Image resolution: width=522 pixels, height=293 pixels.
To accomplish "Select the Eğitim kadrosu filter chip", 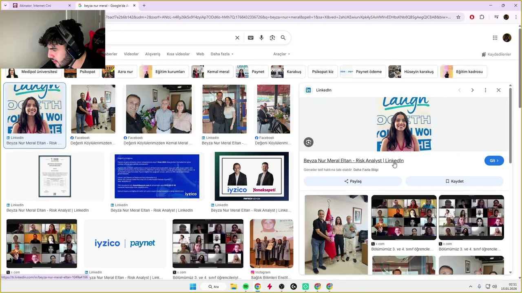I will [464, 72].
